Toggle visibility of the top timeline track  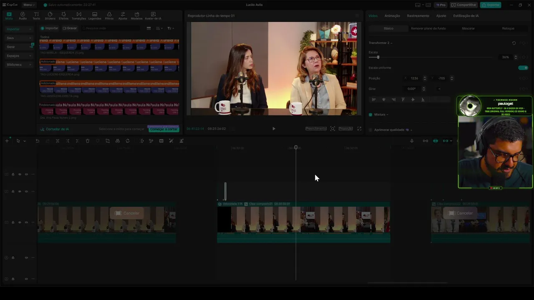tap(20, 174)
